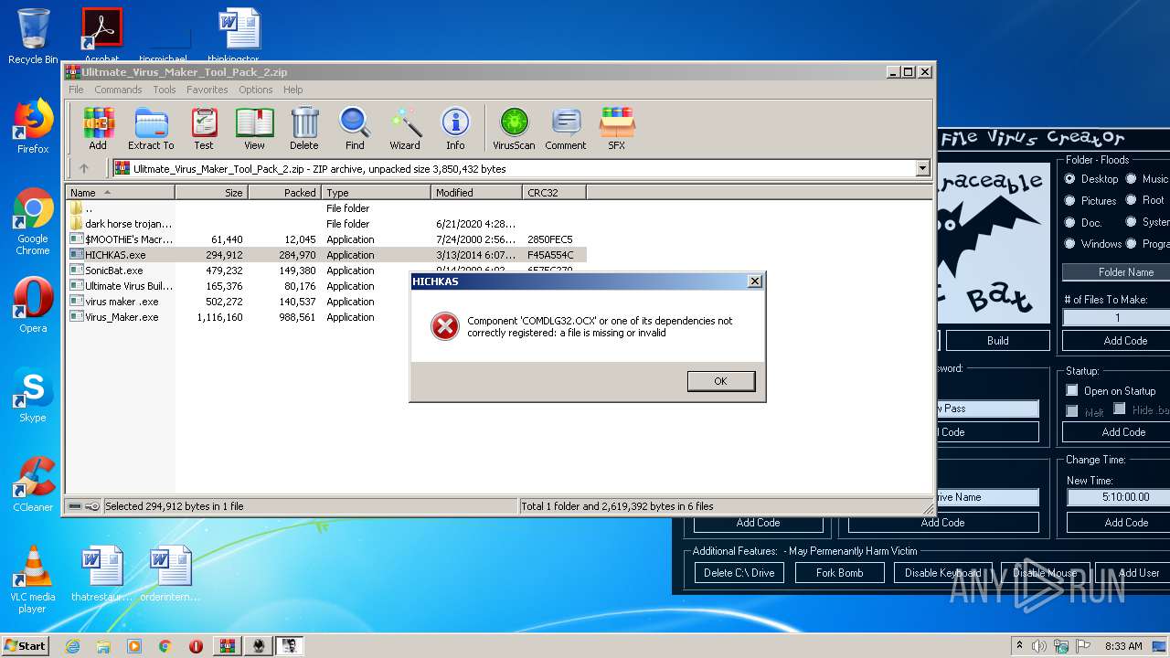The width and height of the screenshot is (1170, 658).
Task: Sort file list by Modified column
Action: pos(476,192)
